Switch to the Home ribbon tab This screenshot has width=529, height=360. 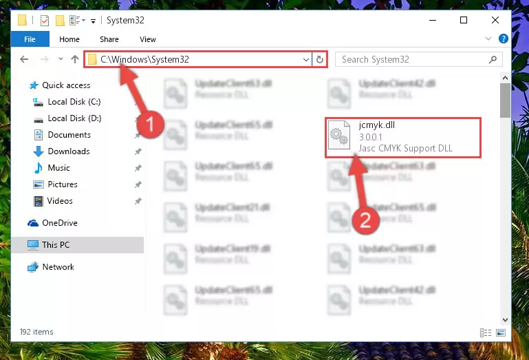click(69, 39)
